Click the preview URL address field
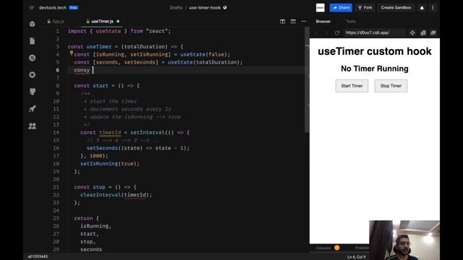This screenshot has height=260, width=463. point(374,32)
